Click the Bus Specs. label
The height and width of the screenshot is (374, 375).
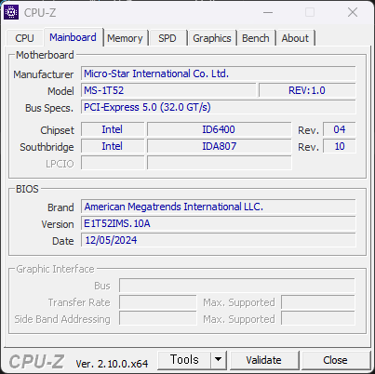(49, 108)
